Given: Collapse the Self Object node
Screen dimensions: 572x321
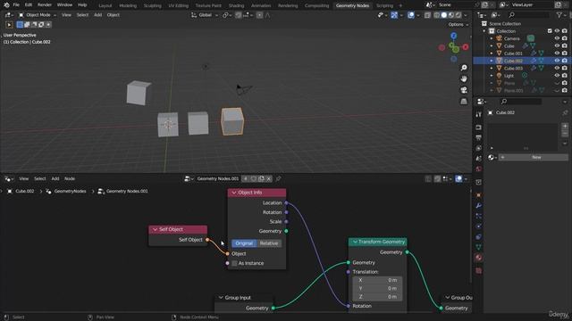Looking at the screenshot, I should pyautogui.click(x=155, y=229).
